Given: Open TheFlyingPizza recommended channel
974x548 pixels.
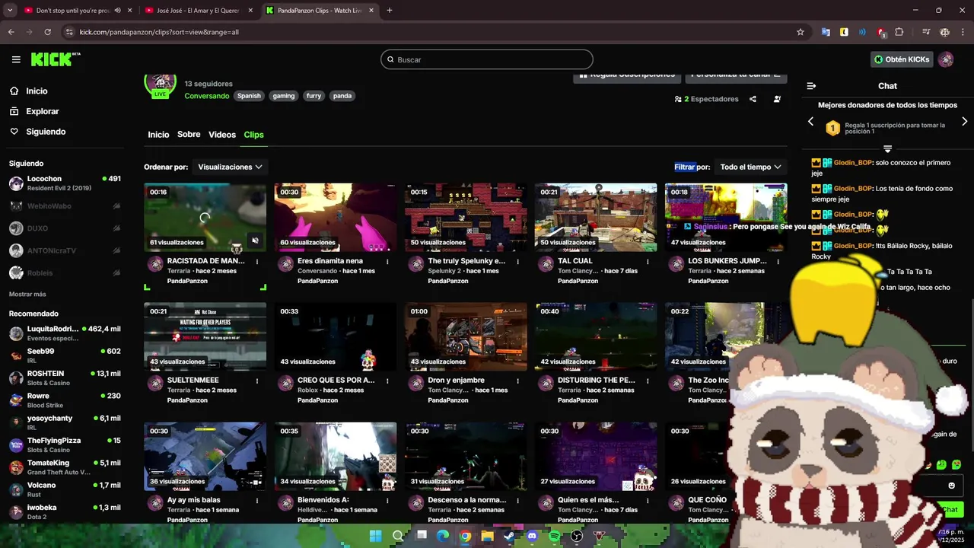Looking at the screenshot, I should 65,445.
